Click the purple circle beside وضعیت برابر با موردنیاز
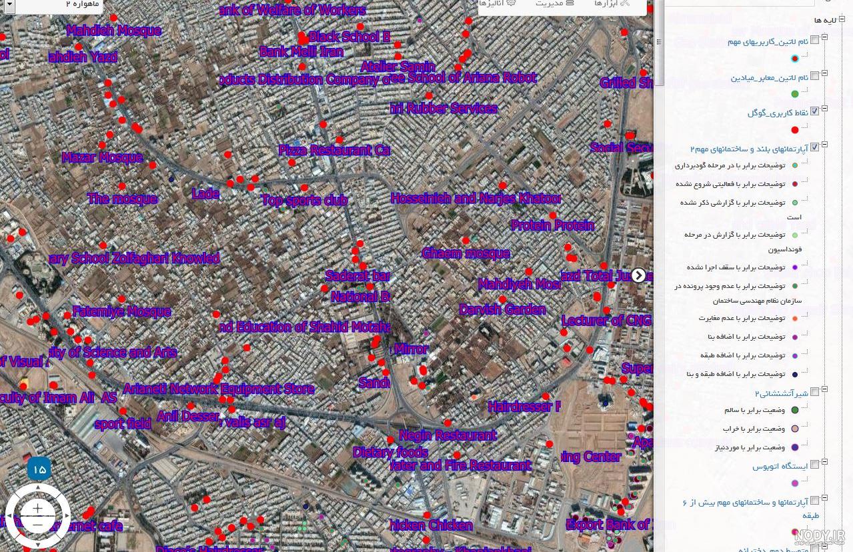This screenshot has height=552, width=853. (794, 447)
